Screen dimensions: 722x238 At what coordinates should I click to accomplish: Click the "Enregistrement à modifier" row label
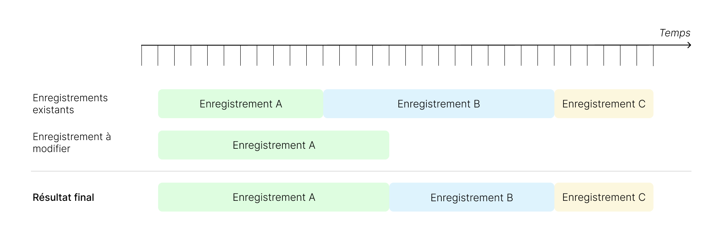click(x=72, y=143)
